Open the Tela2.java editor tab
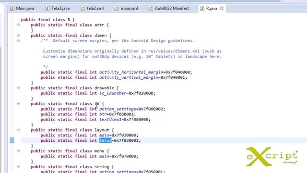Screen dimensions: 307x173 coord(58,9)
